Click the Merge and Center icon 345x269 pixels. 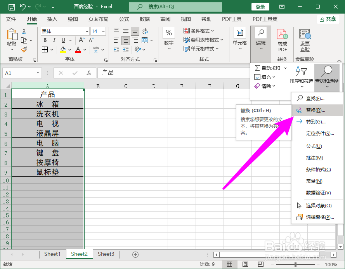point(144,40)
